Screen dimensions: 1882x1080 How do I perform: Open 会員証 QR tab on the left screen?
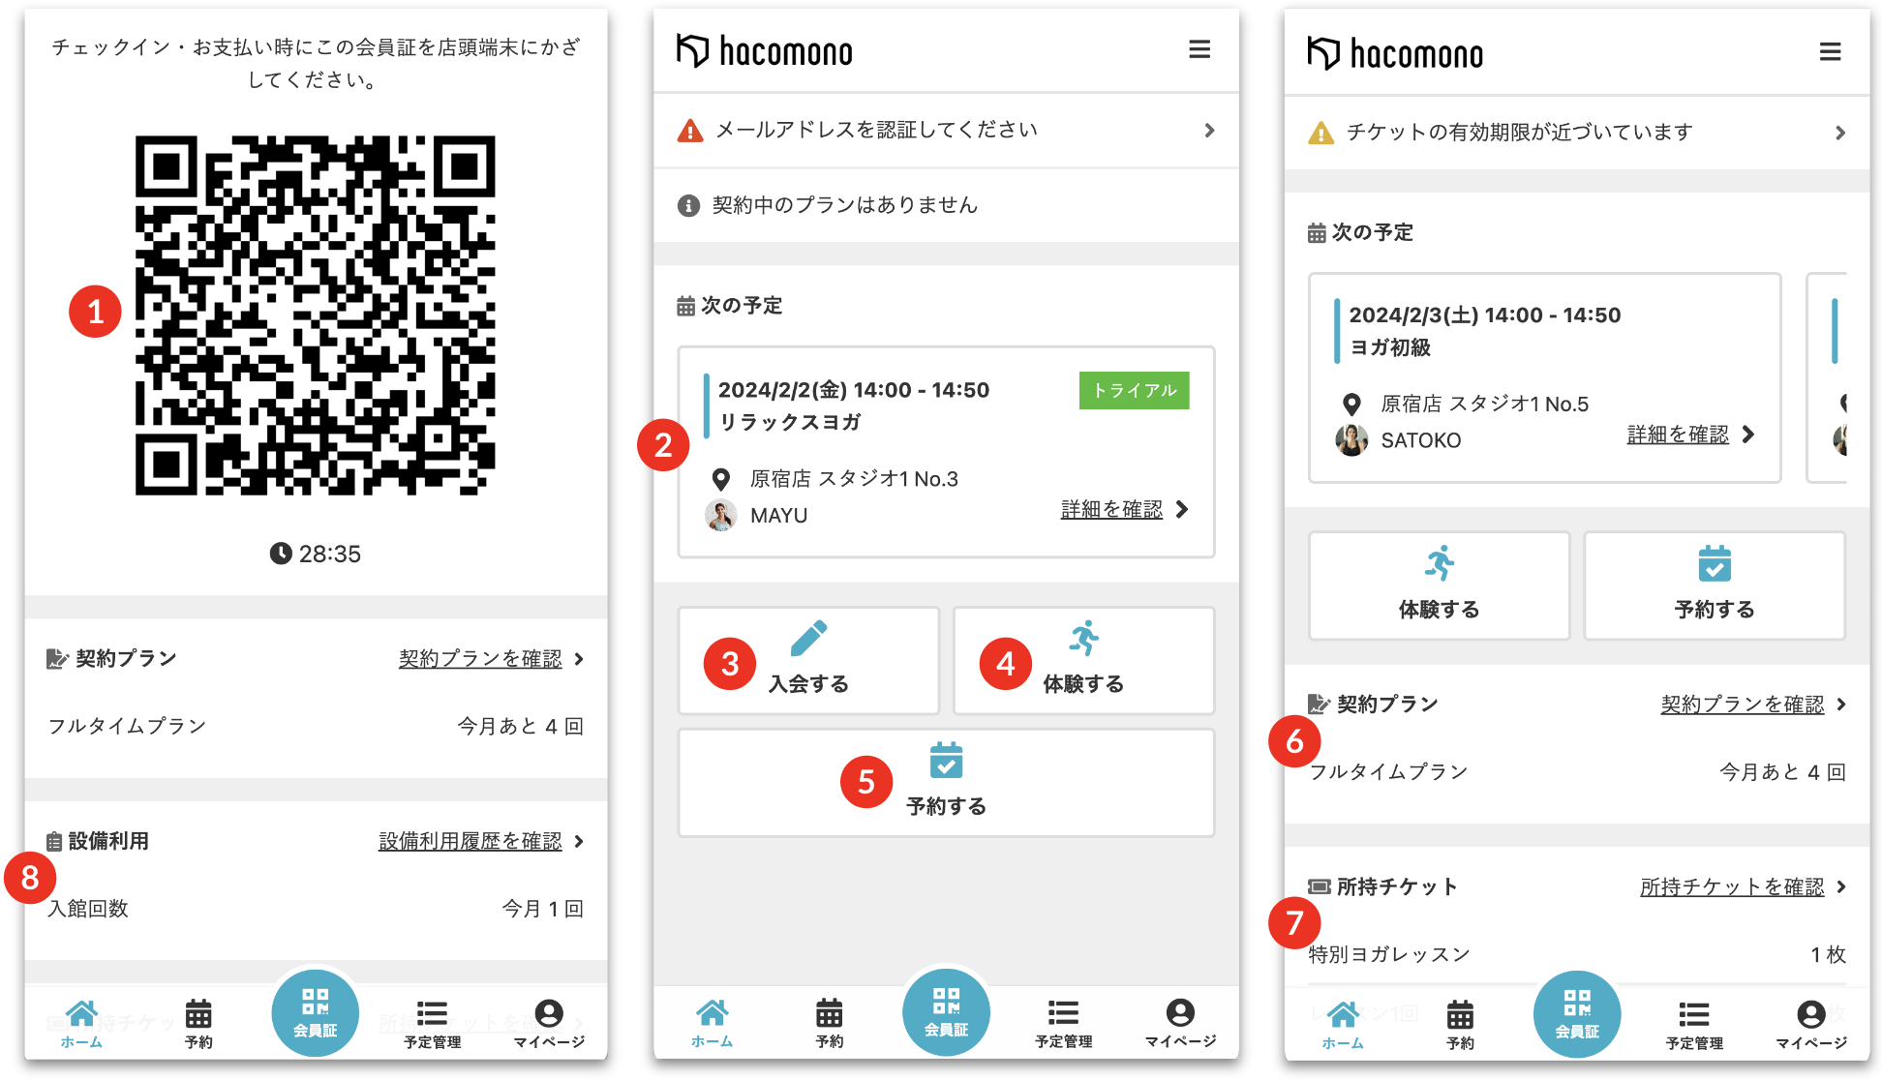point(316,1012)
